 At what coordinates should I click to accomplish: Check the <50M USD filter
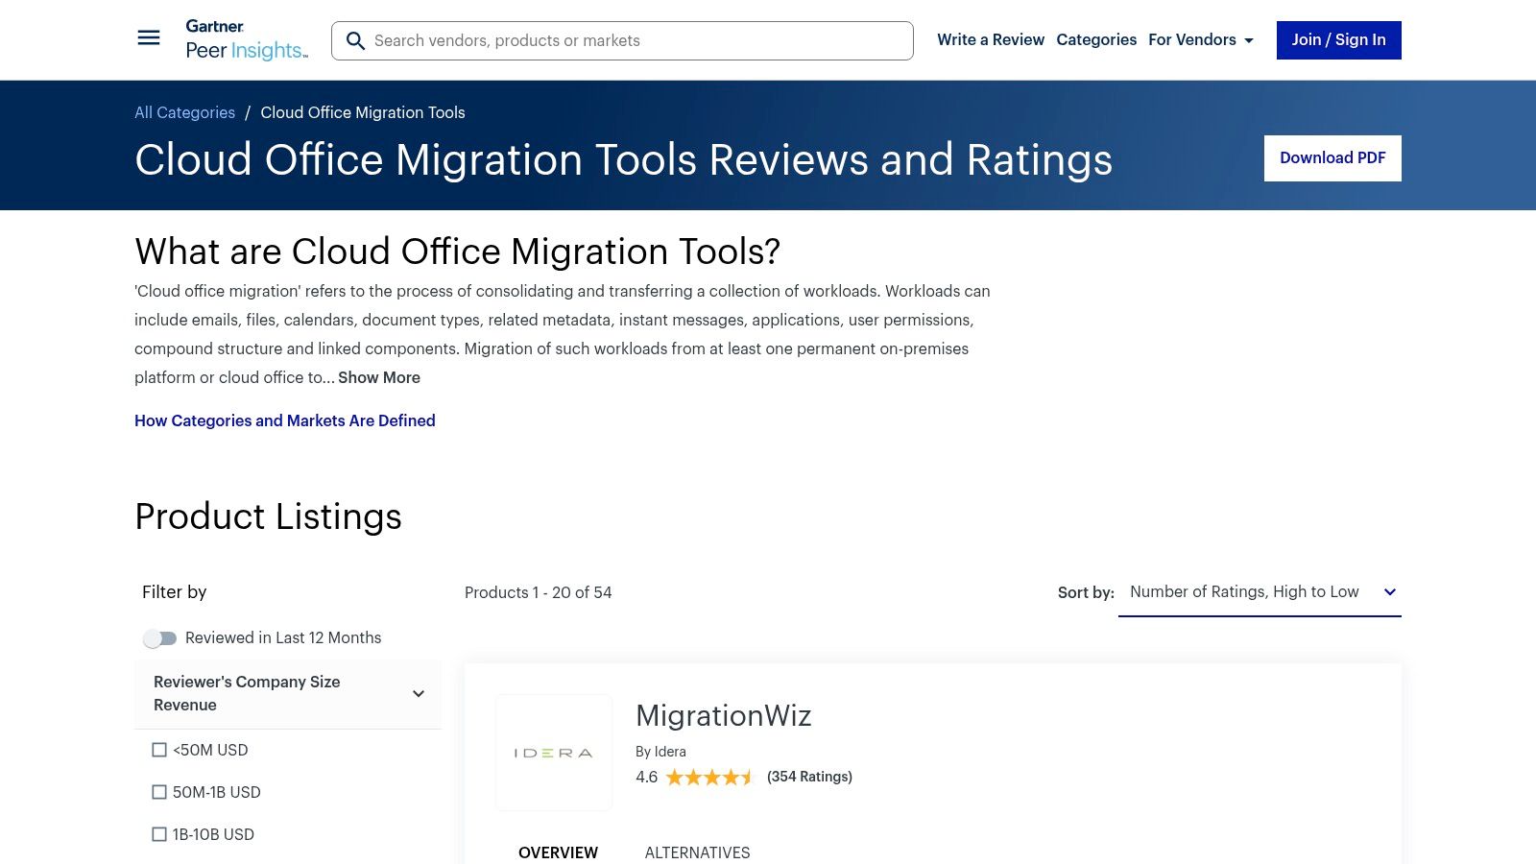coord(159,750)
